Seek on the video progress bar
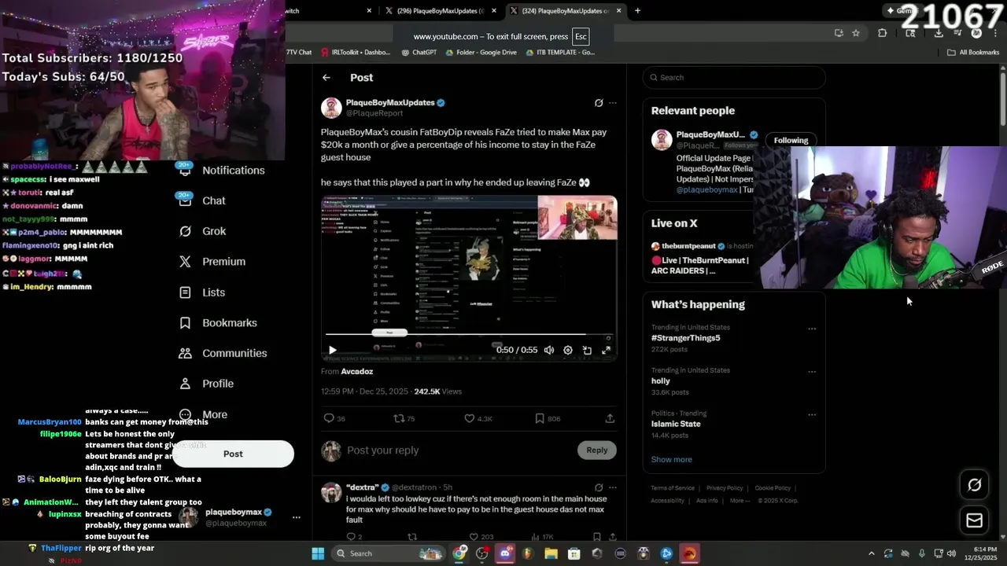This screenshot has width=1007, height=566. point(467,335)
